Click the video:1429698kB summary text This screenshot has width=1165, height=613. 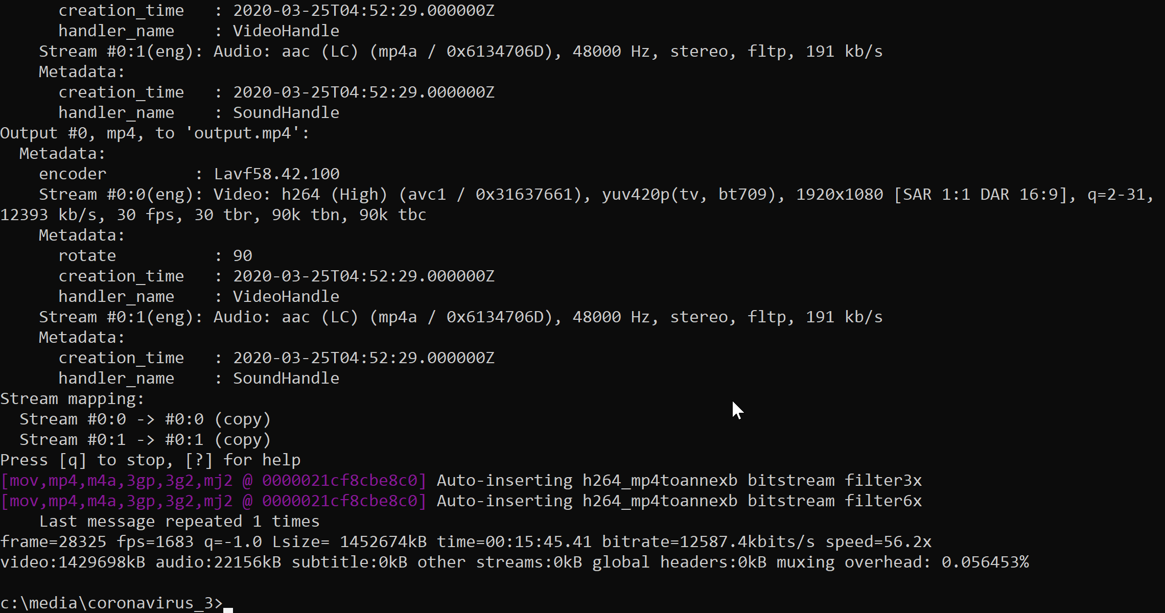click(x=73, y=562)
